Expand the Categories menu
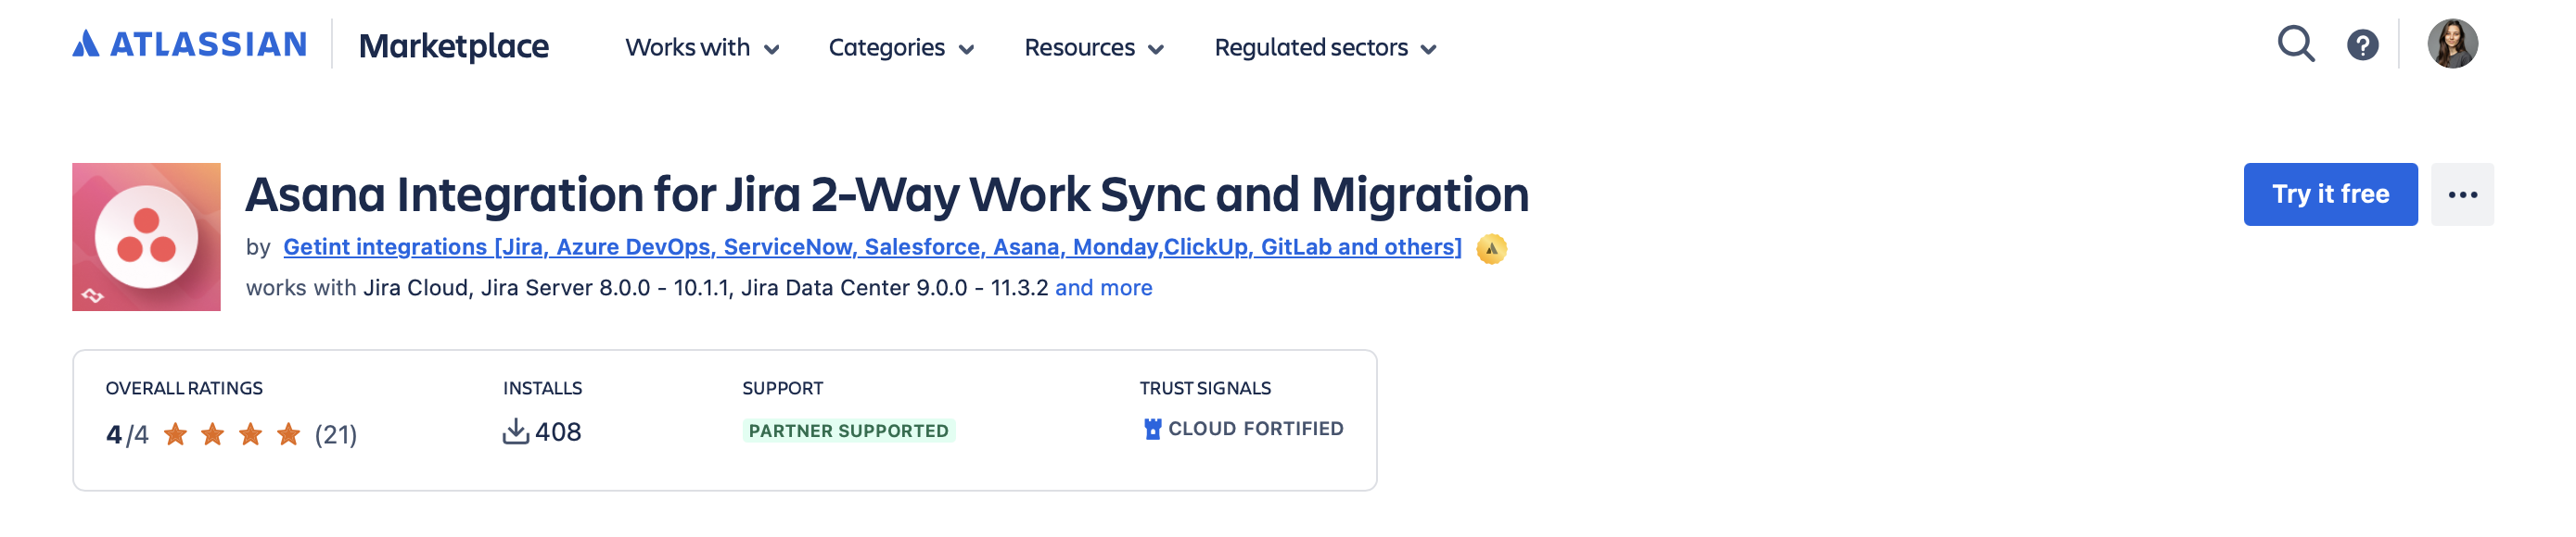 pos(901,47)
